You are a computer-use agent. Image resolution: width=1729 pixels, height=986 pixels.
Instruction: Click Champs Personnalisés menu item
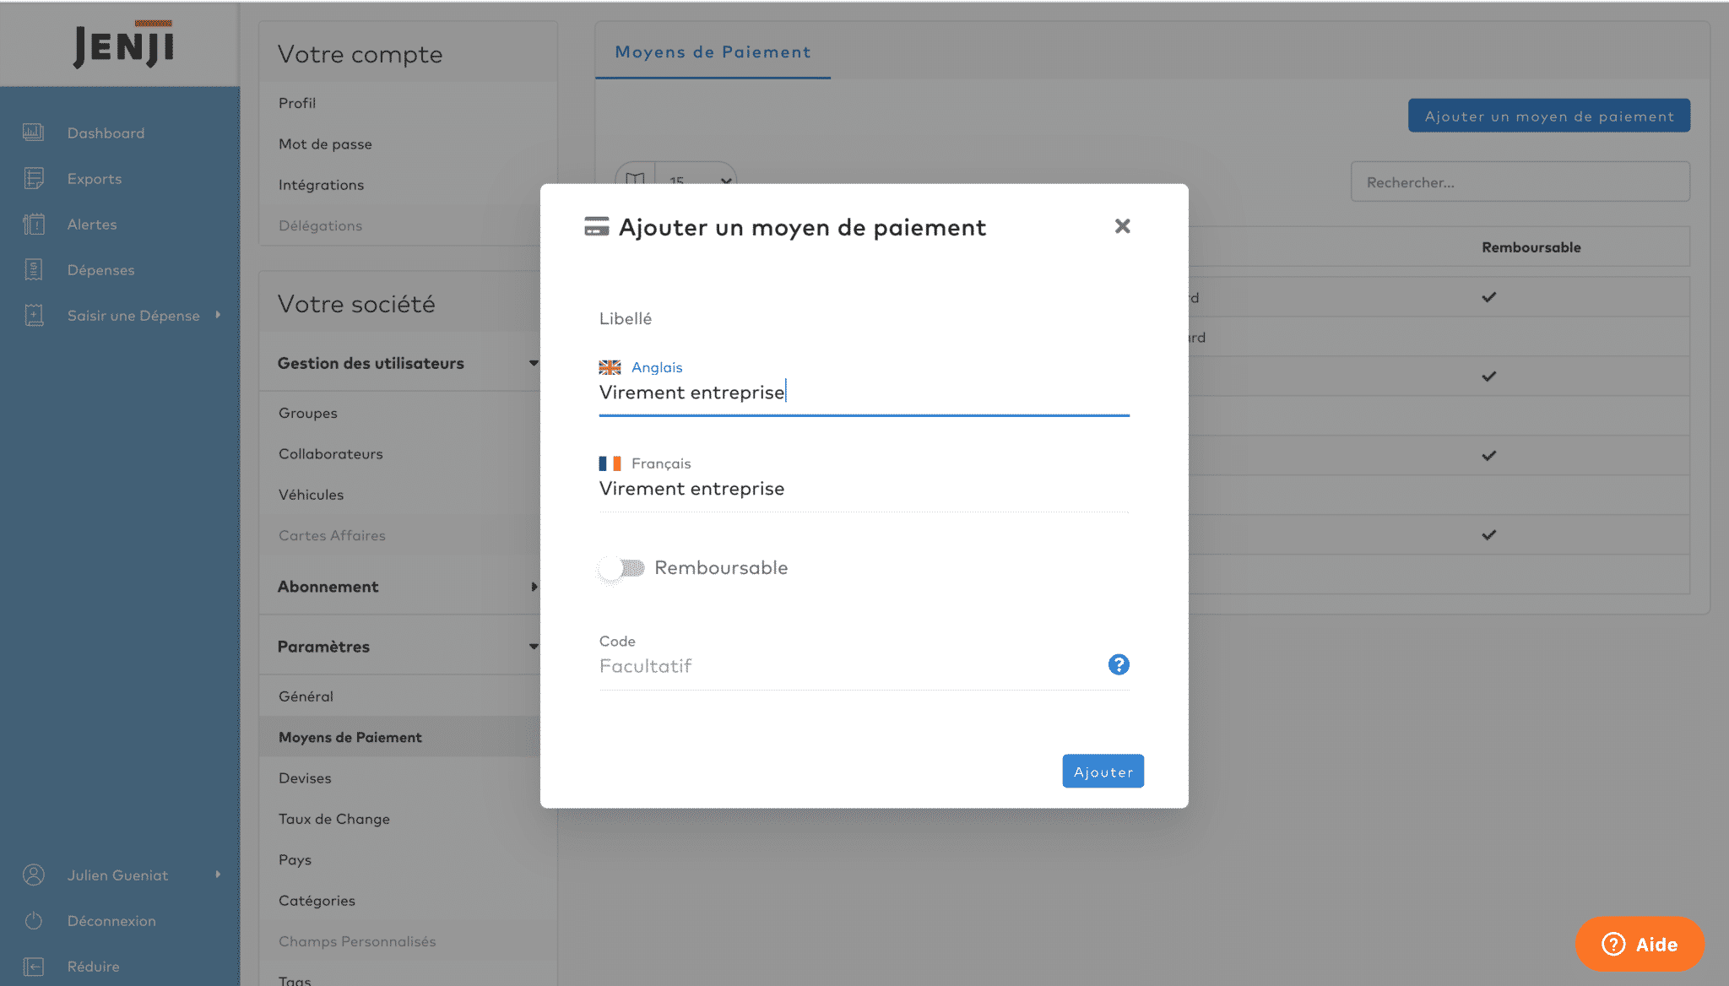click(x=357, y=940)
